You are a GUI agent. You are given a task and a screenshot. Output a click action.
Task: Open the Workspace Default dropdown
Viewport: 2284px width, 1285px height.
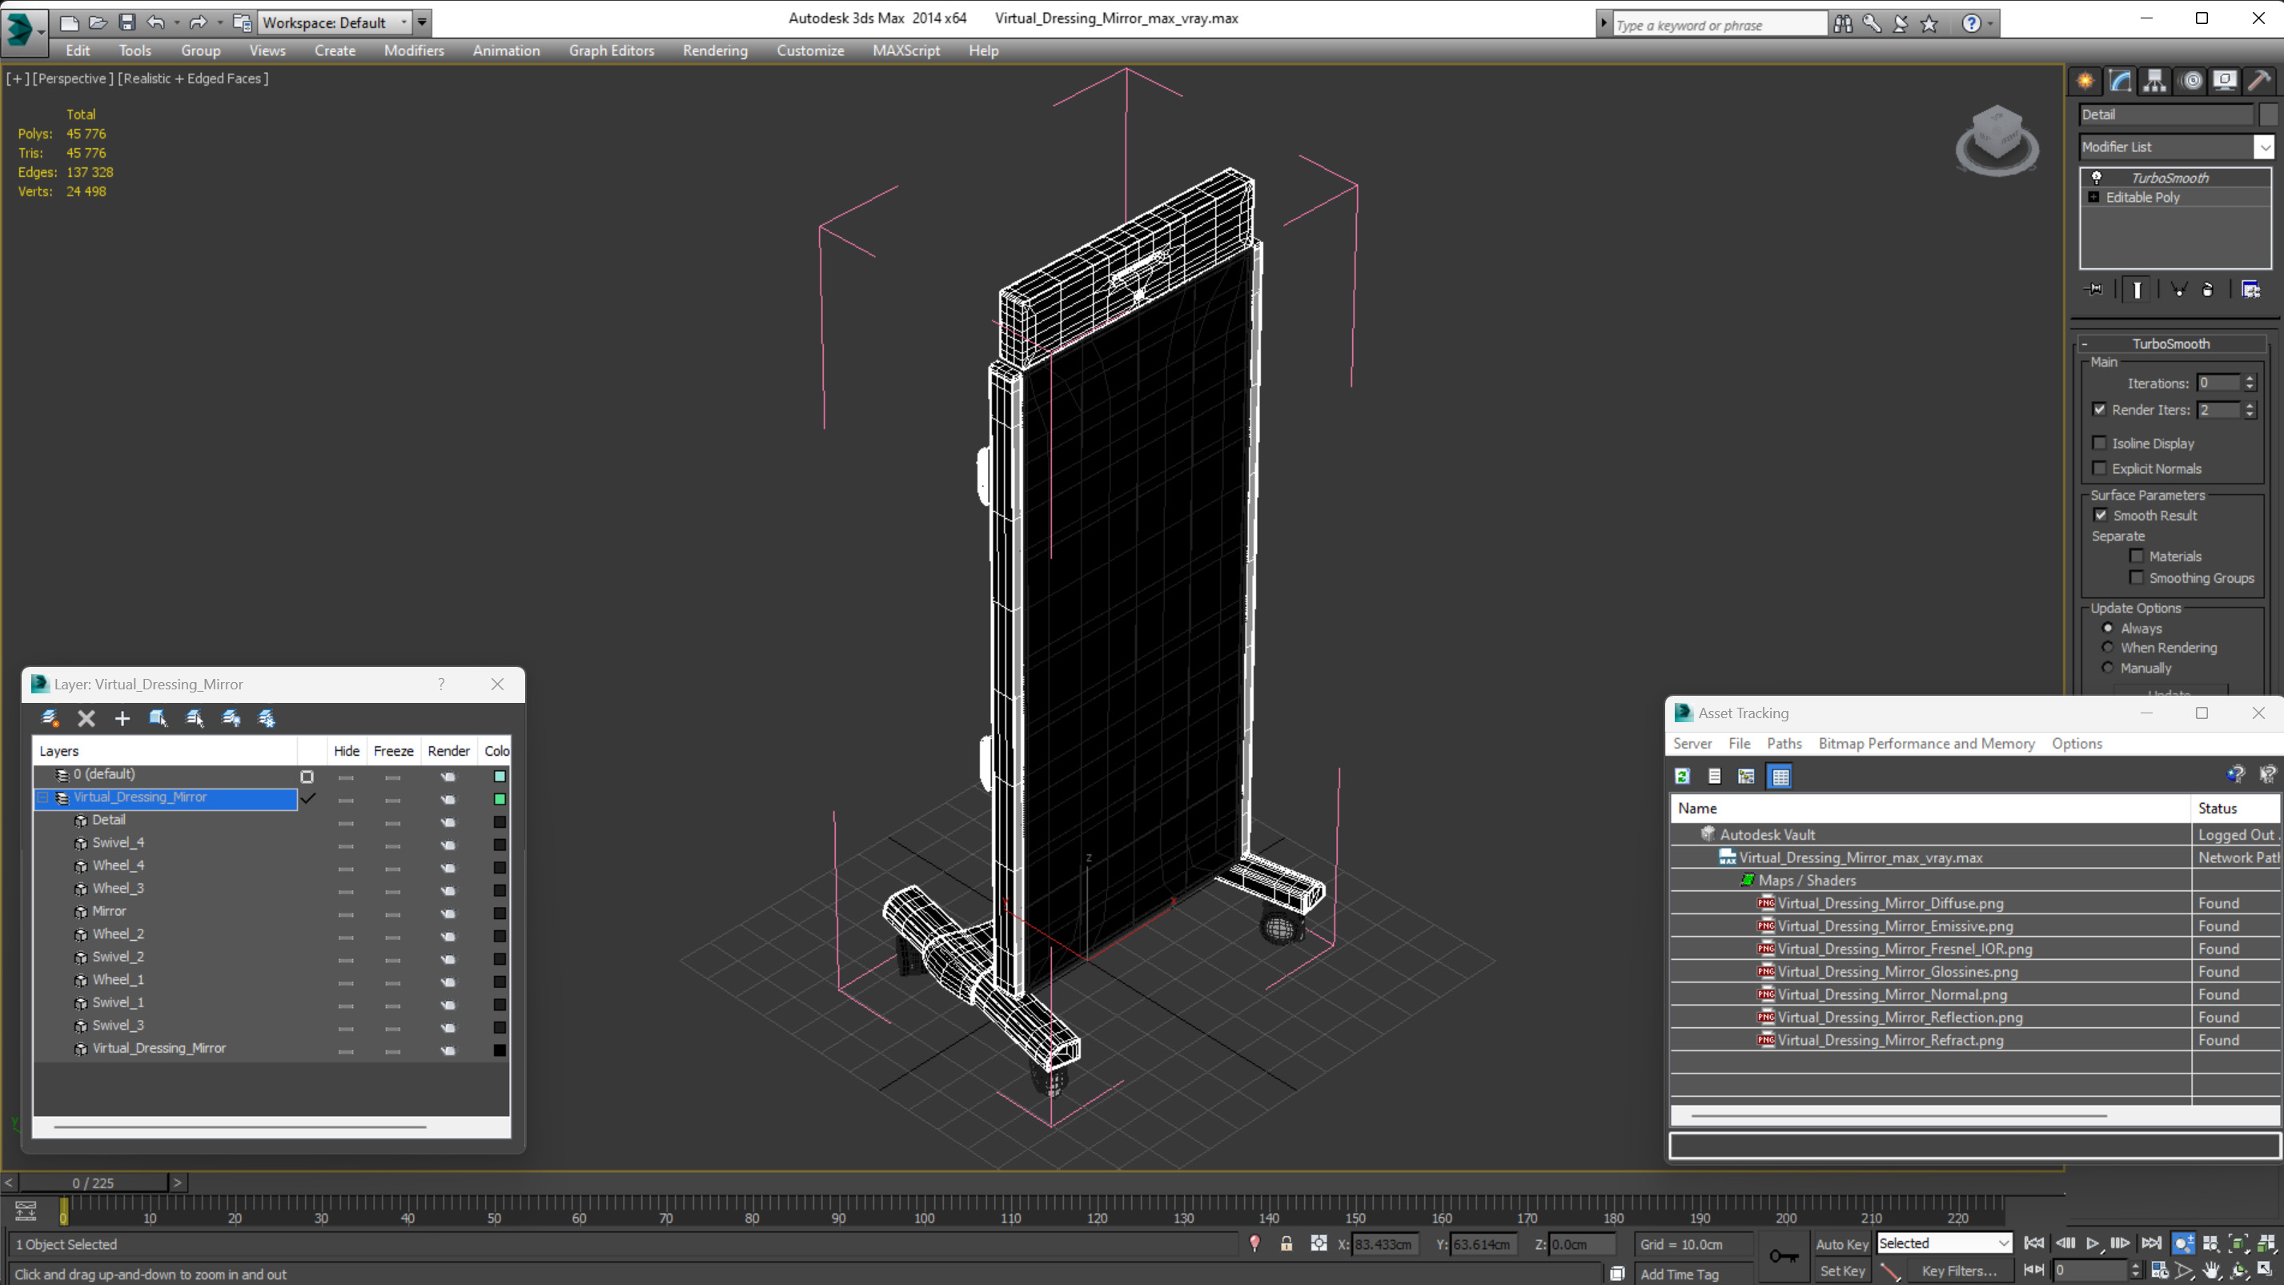coord(403,23)
